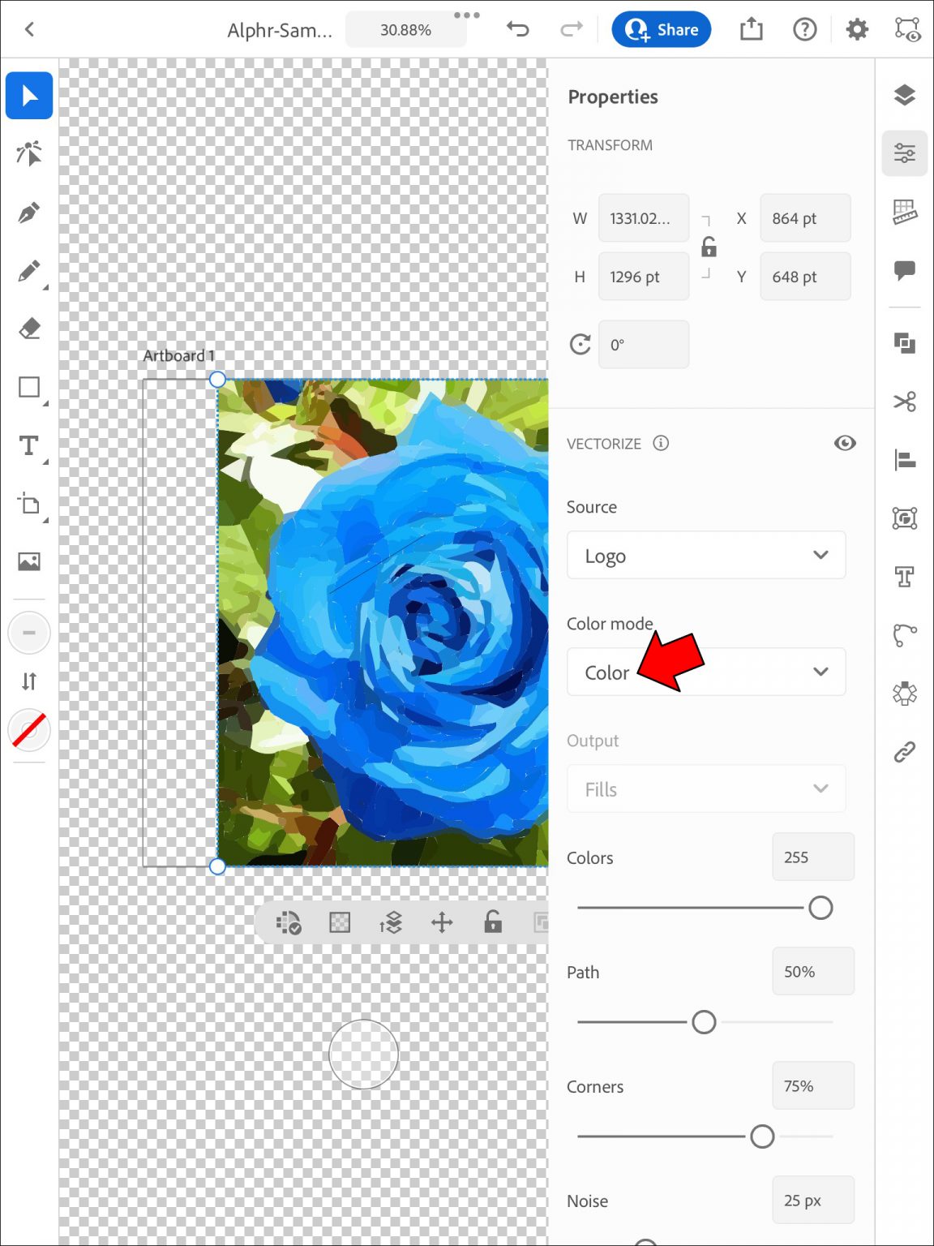The width and height of the screenshot is (934, 1246).
Task: Toggle the Vectorize preview eye icon
Action: pyautogui.click(x=846, y=443)
